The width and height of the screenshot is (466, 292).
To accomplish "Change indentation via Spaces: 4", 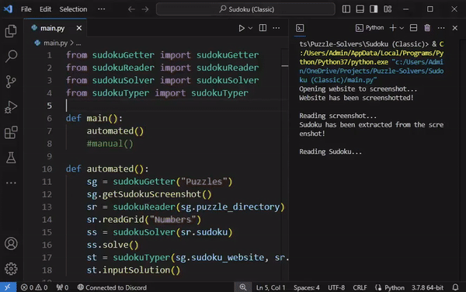I will [x=307, y=287].
